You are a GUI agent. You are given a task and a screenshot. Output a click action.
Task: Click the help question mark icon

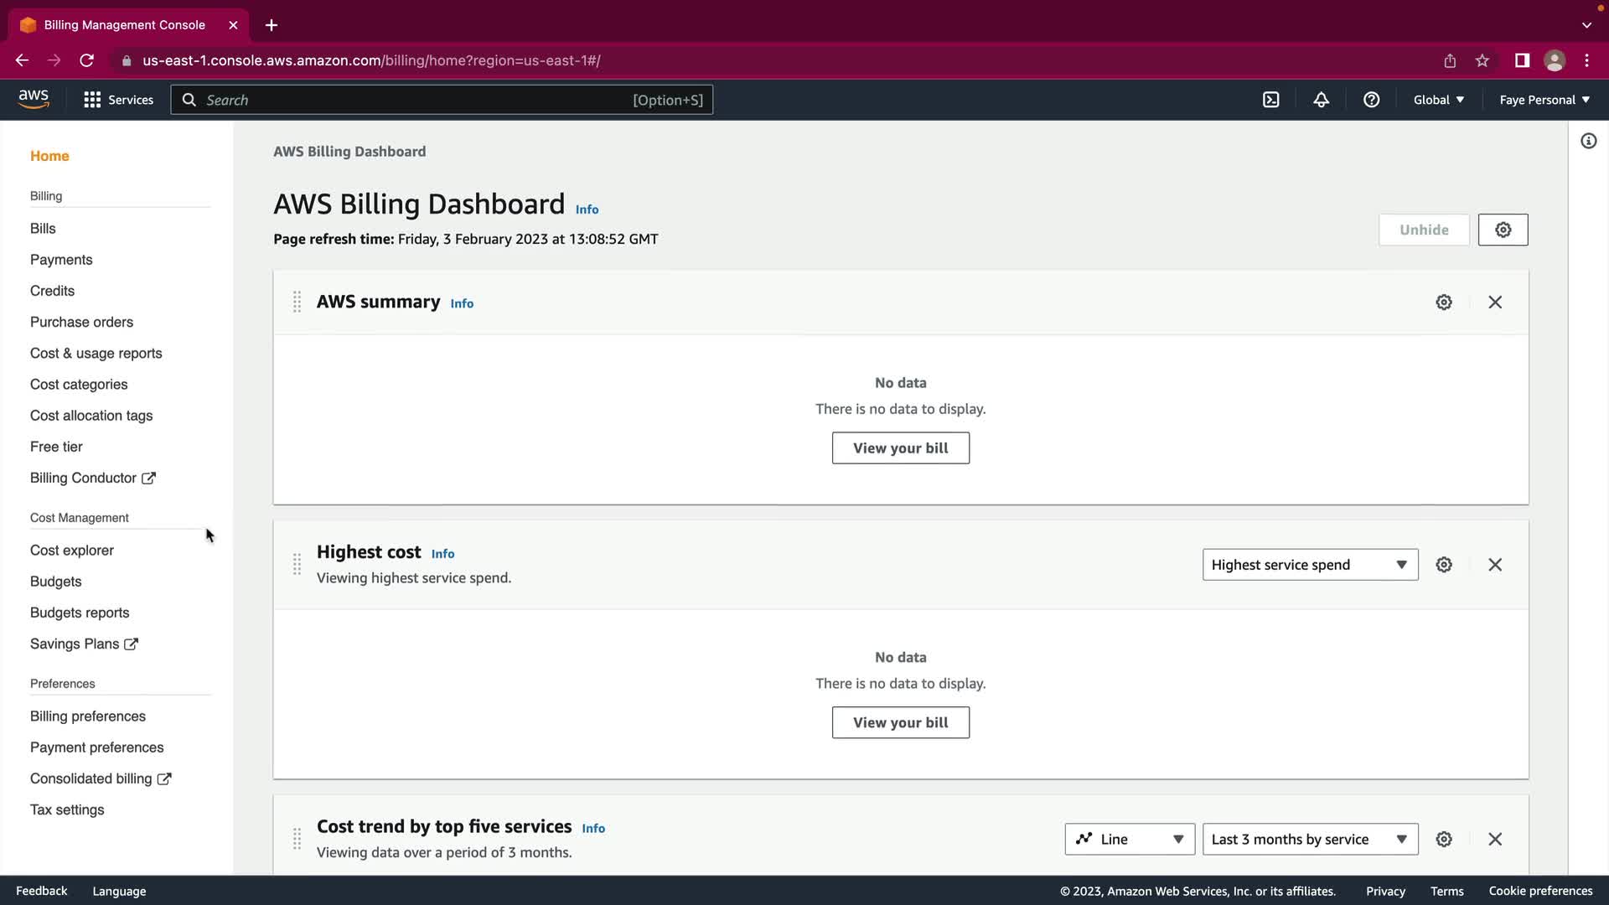(1371, 100)
